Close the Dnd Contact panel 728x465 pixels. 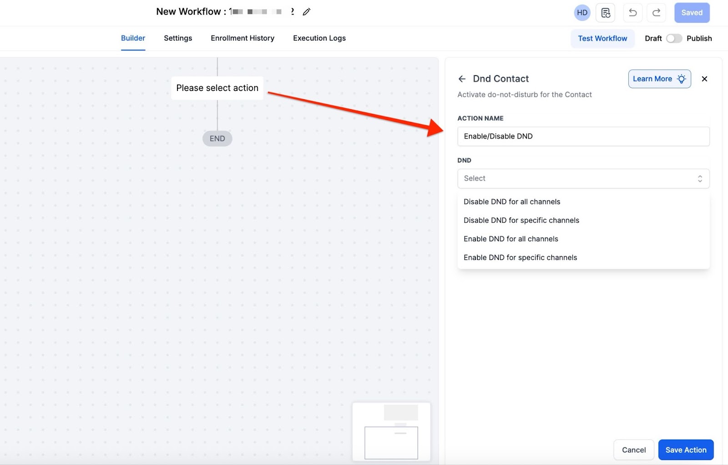704,79
